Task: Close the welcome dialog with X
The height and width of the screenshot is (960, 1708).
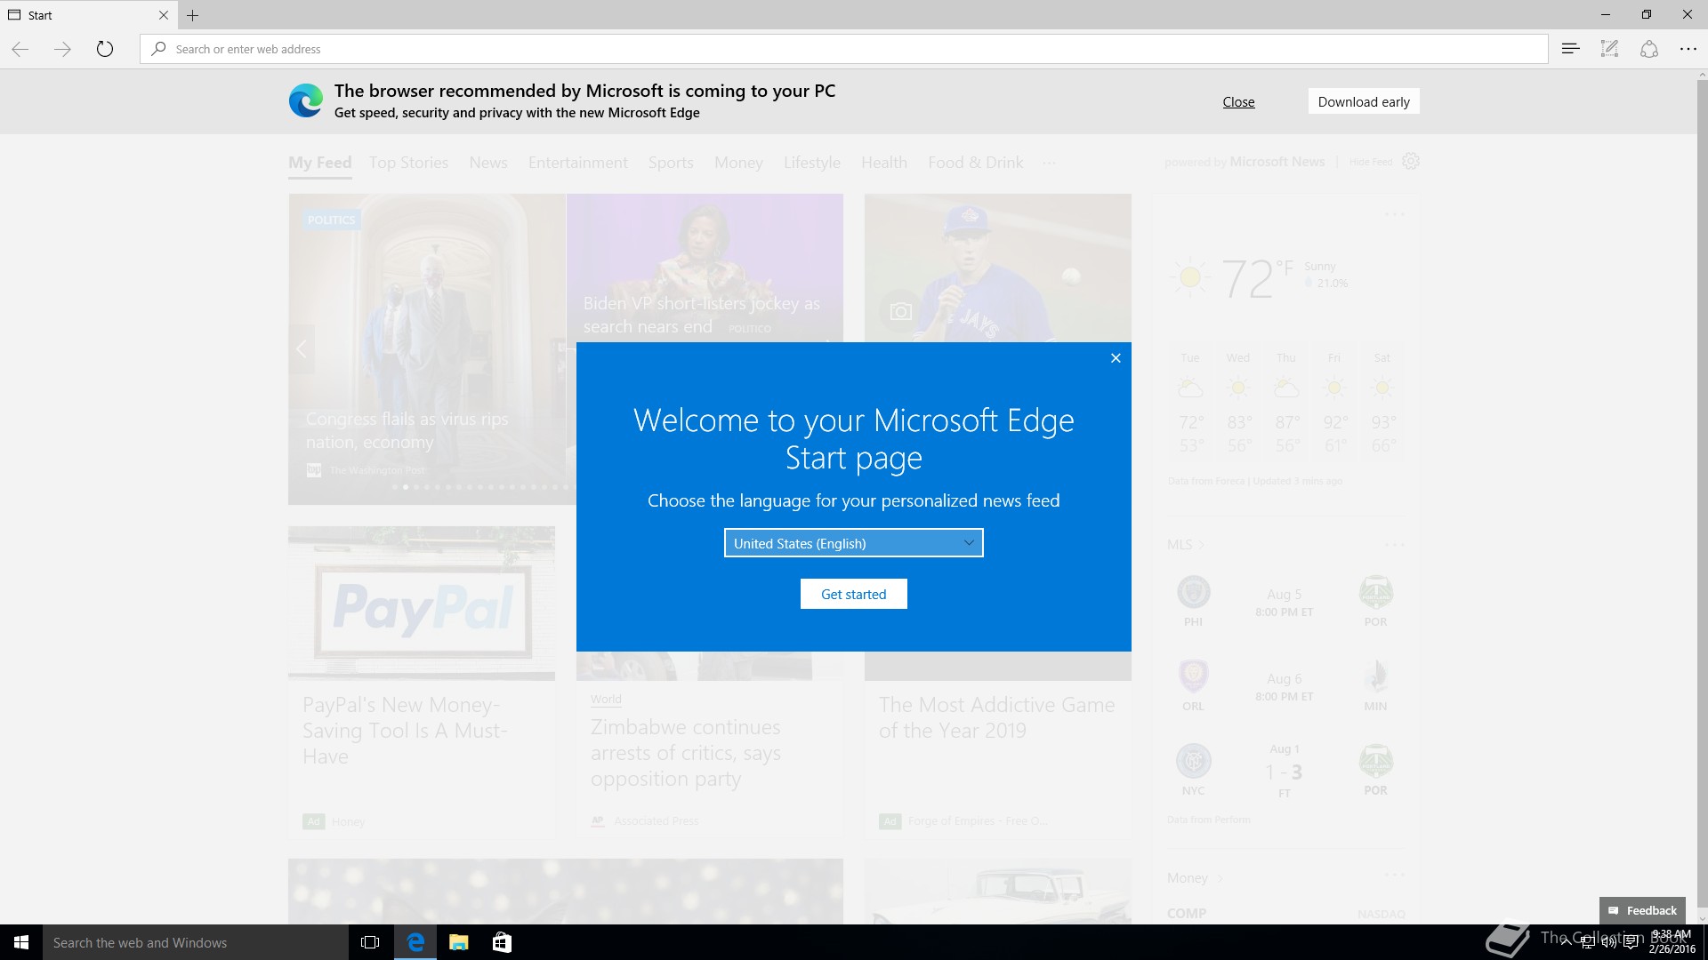Action: coord(1116,358)
